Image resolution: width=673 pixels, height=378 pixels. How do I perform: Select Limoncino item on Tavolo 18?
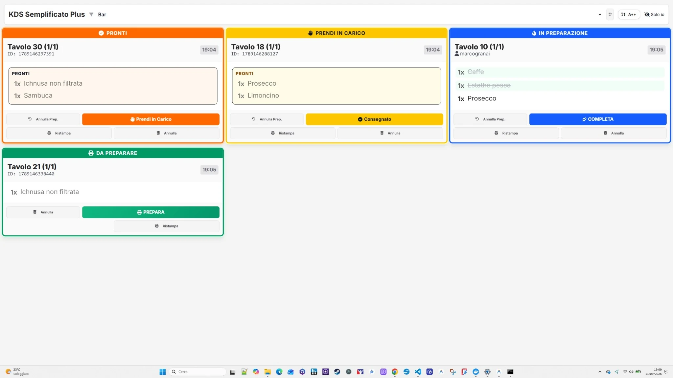click(336, 95)
